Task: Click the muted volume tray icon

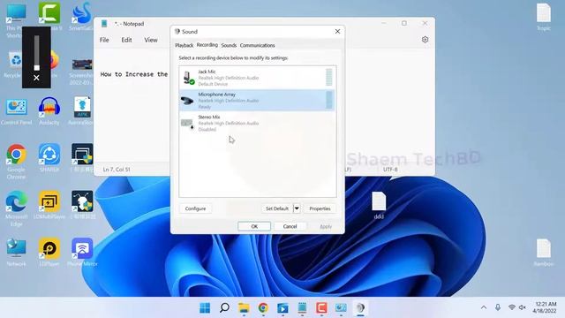Action: coord(523,307)
